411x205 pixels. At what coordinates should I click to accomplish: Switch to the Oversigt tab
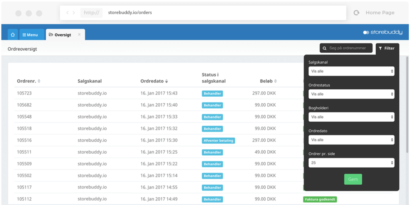point(60,35)
